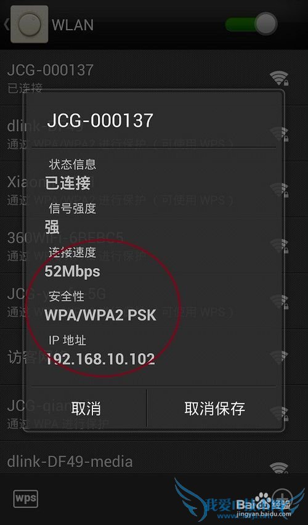Viewport: 308px width, 525px height.
Task: Tap the JCG-000137 dialog title
Action: tap(100, 121)
